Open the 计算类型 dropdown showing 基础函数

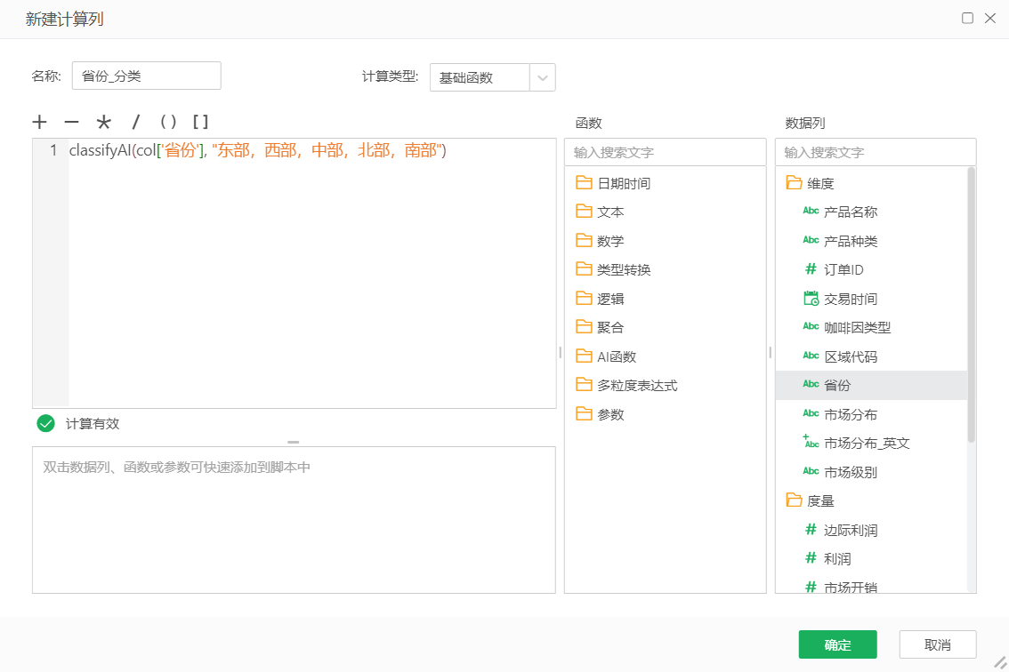541,77
